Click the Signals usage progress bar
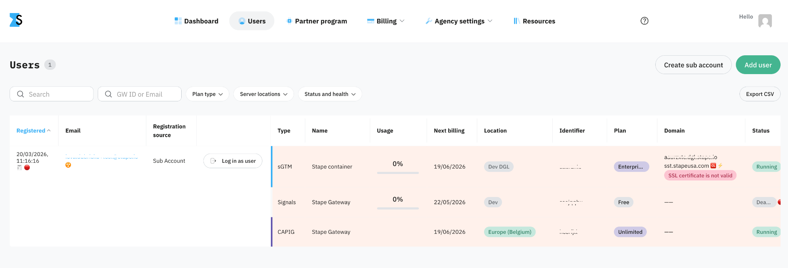The width and height of the screenshot is (788, 268). click(x=398, y=208)
